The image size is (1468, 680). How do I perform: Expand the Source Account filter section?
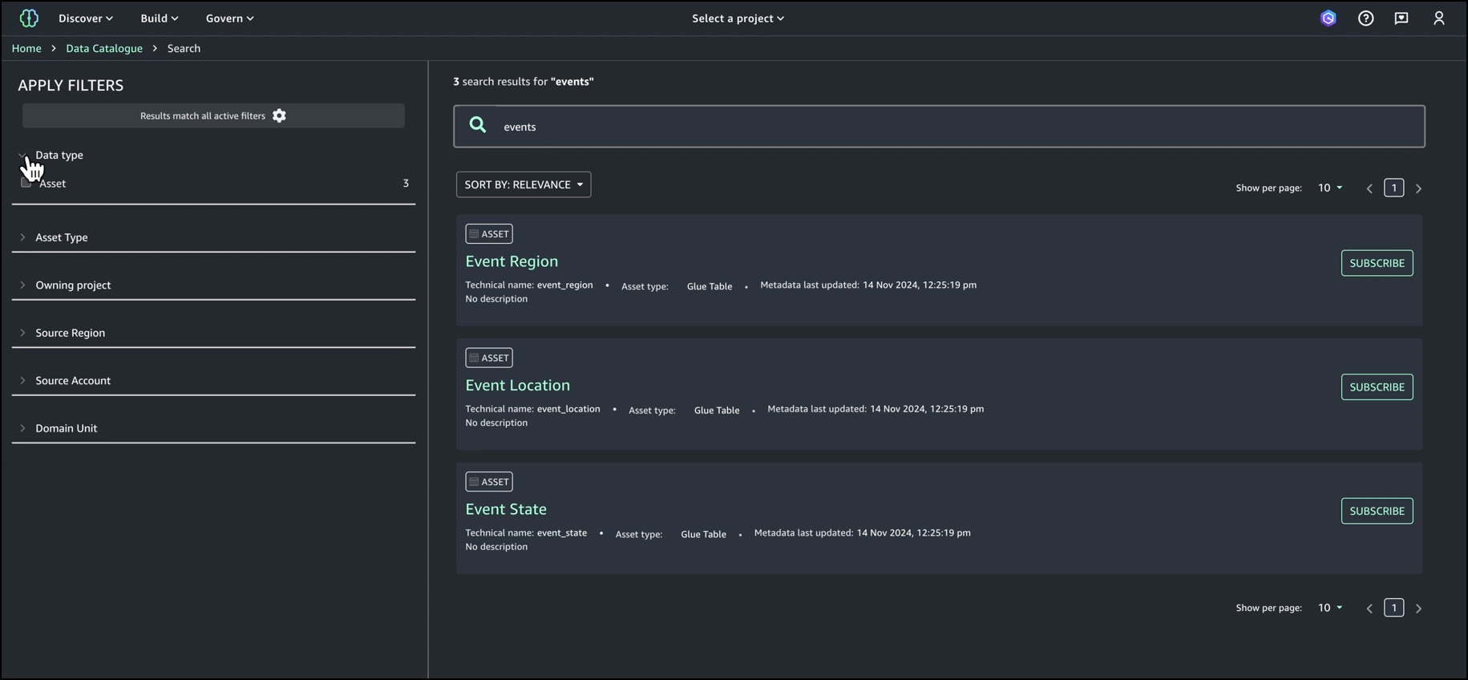click(22, 380)
